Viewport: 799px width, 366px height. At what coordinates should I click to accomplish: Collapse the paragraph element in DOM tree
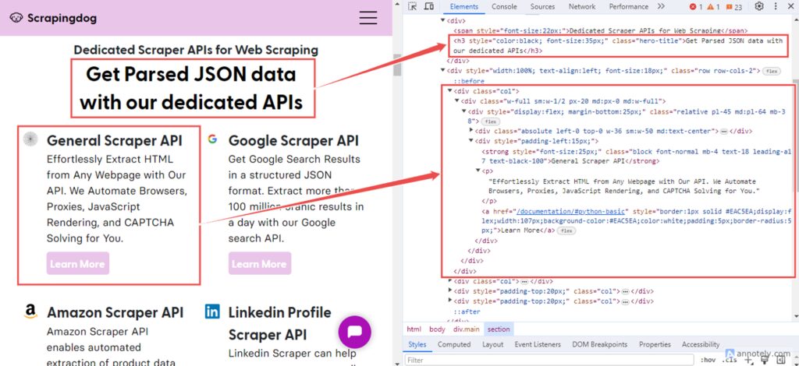click(x=478, y=171)
